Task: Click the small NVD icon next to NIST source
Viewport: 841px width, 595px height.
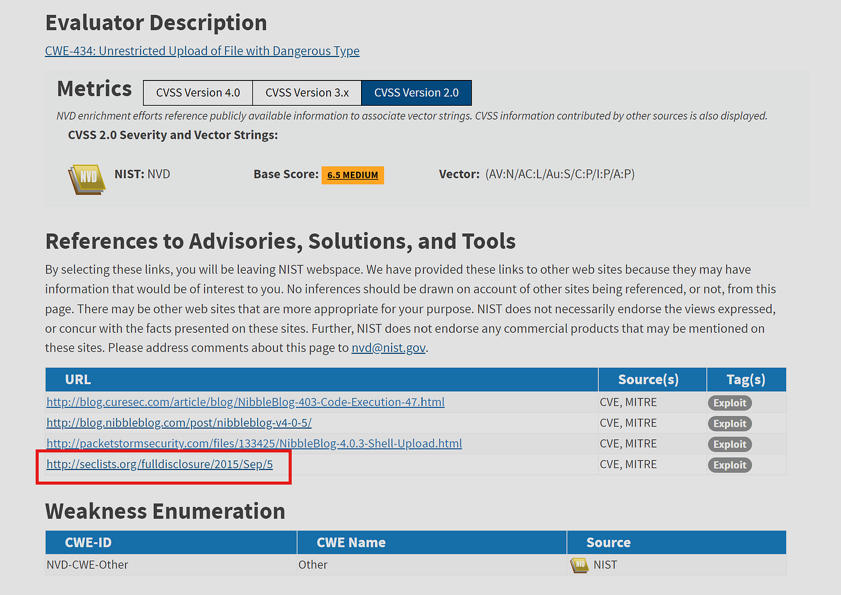Action: (579, 565)
